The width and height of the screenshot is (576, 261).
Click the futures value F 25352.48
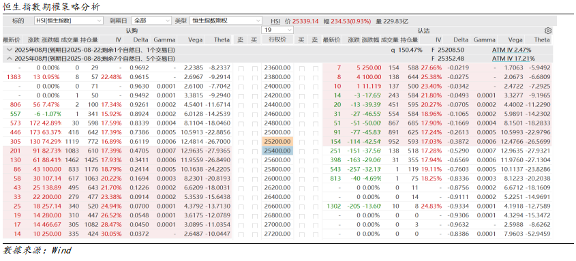pyautogui.click(x=448, y=59)
